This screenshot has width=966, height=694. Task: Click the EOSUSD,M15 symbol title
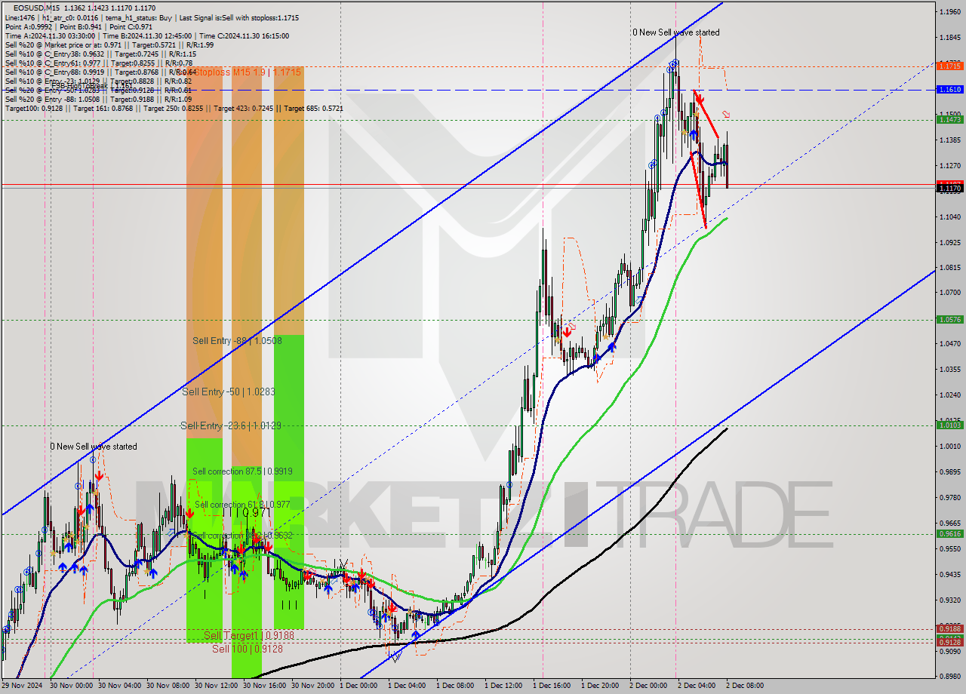[36, 7]
